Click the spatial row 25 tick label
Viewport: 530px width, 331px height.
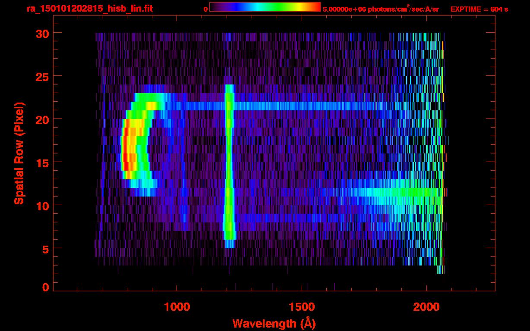(x=43, y=76)
